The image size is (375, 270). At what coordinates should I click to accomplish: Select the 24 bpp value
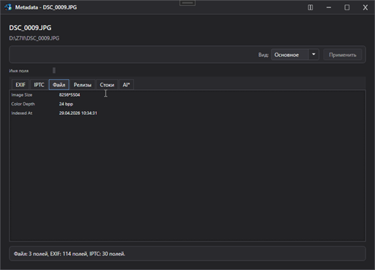click(66, 104)
